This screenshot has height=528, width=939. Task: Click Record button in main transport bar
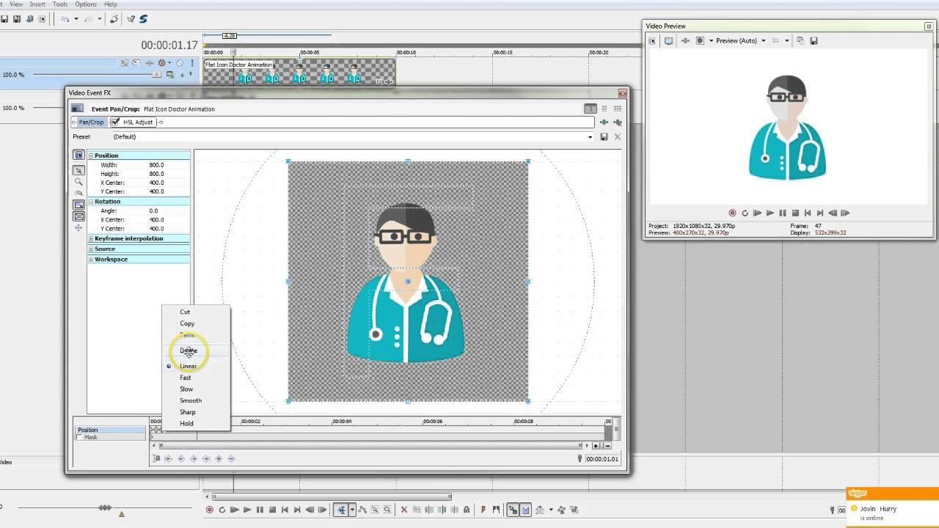pyautogui.click(x=210, y=510)
